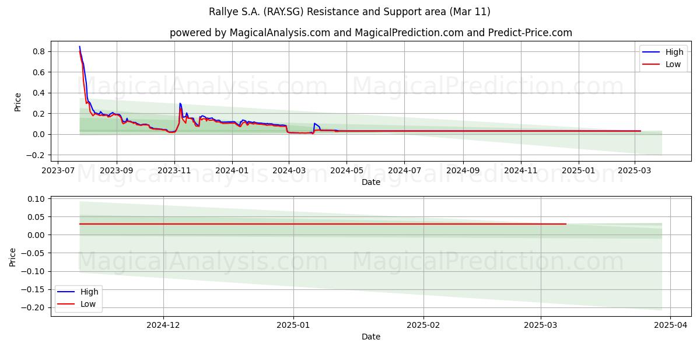
Task: Click the '2024-03' x-axis tick label
Action: [289, 170]
